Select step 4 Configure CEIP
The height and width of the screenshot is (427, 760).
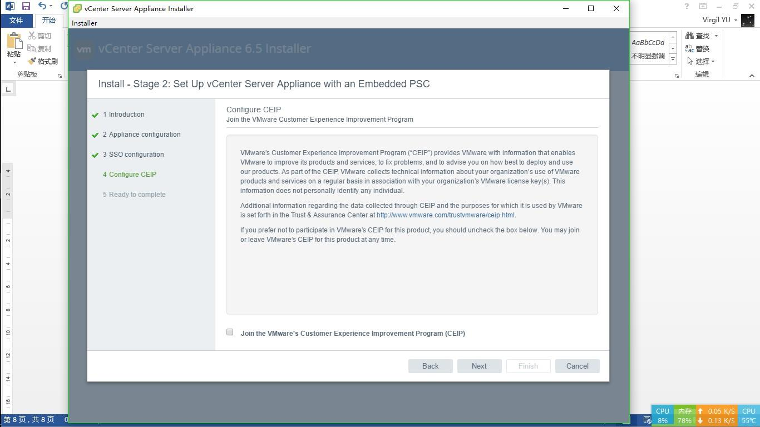(130, 175)
